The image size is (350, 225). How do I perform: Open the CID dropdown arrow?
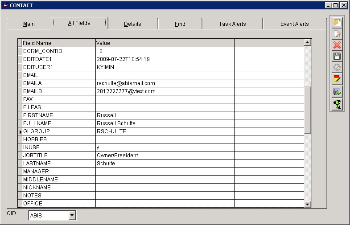72,216
